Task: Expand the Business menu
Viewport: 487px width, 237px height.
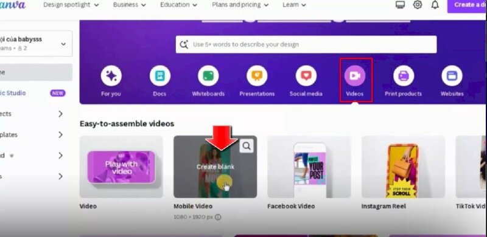Action: tap(130, 5)
